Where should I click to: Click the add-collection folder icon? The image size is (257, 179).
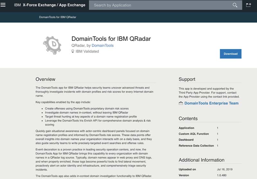[248, 5]
